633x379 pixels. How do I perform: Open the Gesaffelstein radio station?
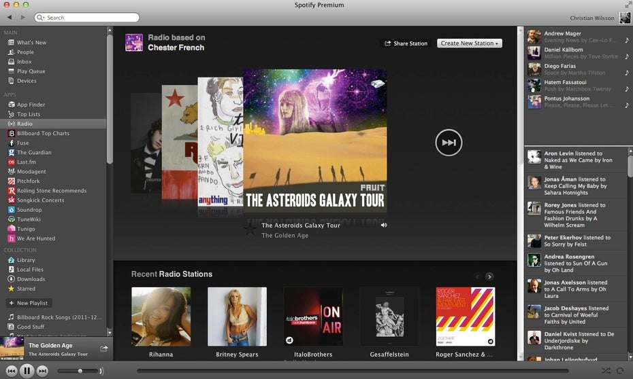pos(389,317)
